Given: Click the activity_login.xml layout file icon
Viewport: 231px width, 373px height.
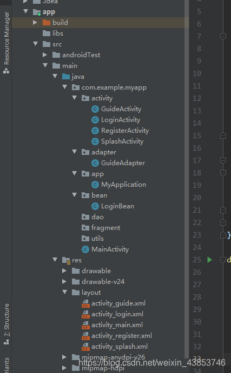Looking at the screenshot, I should pyautogui.click(x=85, y=314).
